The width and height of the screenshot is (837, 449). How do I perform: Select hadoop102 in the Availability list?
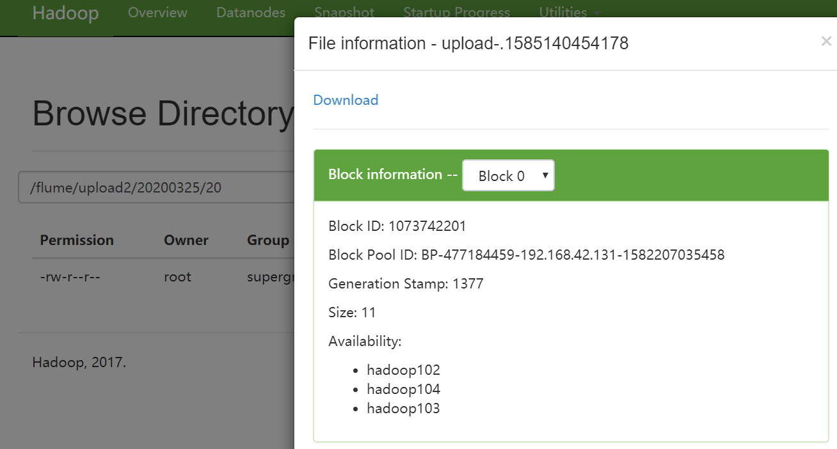click(x=403, y=370)
